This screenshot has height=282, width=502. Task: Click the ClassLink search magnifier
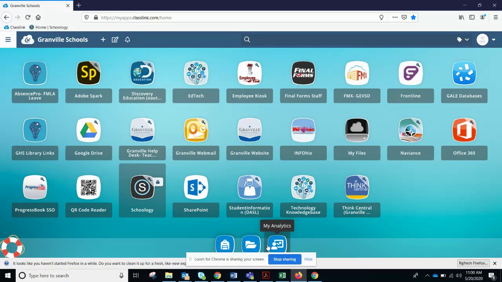[247, 40]
